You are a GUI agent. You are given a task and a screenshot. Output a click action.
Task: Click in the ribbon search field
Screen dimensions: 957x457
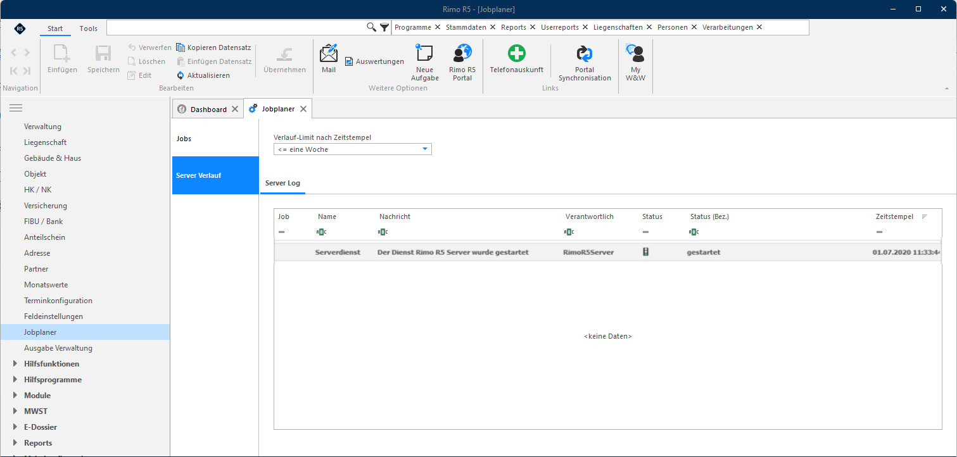tap(236, 27)
